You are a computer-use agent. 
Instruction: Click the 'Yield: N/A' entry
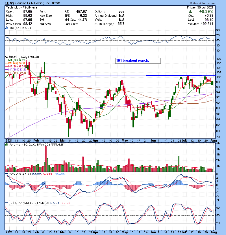(109, 20)
